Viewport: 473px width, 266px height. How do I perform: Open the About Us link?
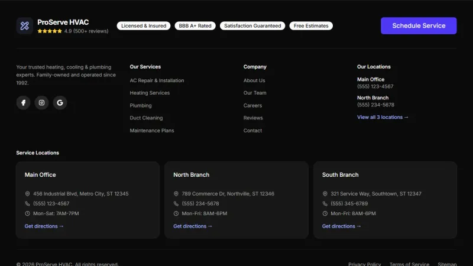254,80
